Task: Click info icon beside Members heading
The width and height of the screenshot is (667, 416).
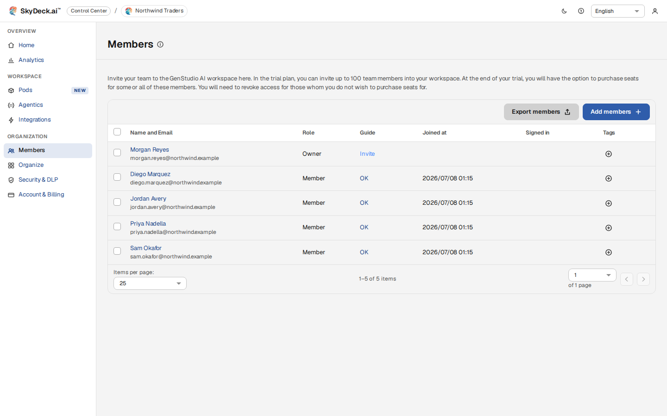Action: point(160,44)
